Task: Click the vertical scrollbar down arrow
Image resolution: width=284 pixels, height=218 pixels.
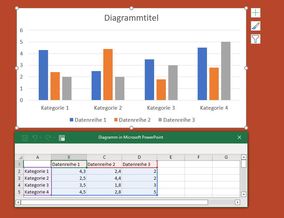Action: coord(244,194)
